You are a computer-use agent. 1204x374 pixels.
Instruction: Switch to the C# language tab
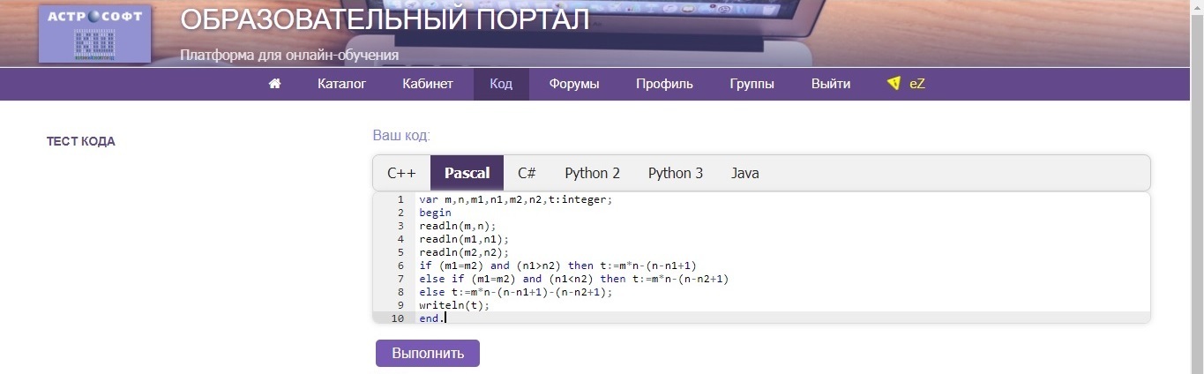[527, 173]
